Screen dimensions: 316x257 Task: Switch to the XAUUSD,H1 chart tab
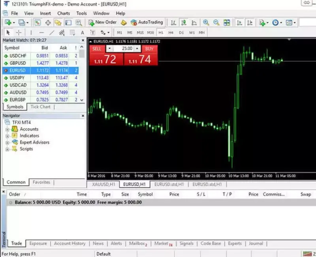tap(103, 184)
